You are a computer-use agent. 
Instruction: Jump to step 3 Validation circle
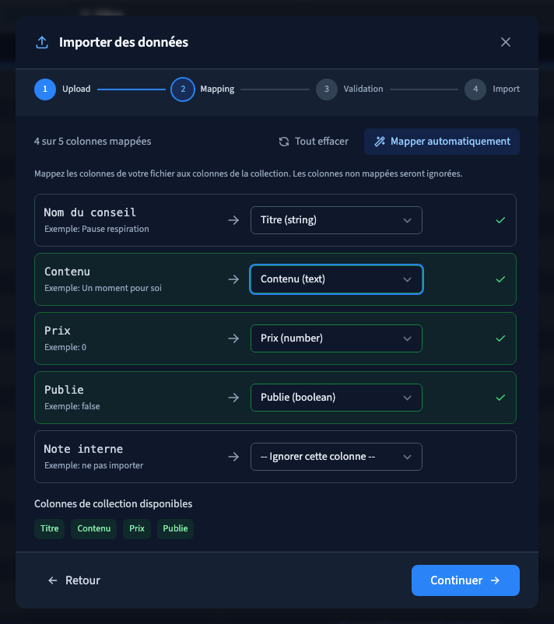click(x=326, y=89)
